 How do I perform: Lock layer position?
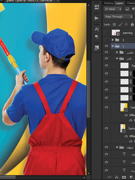[126, 24]
